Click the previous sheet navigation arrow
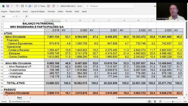The width and height of the screenshot is (188, 106). point(4,98)
